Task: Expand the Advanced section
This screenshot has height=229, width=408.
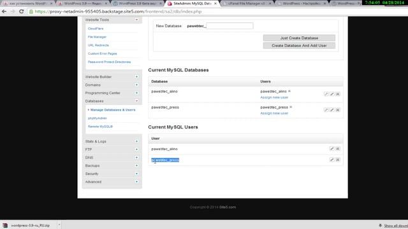Action: point(136,182)
